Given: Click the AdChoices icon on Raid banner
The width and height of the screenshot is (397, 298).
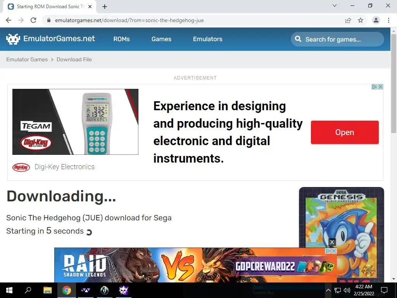Looking at the screenshot, I should point(328,251).
